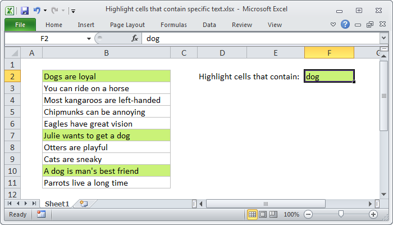Switch to the View tab

tap(275, 25)
